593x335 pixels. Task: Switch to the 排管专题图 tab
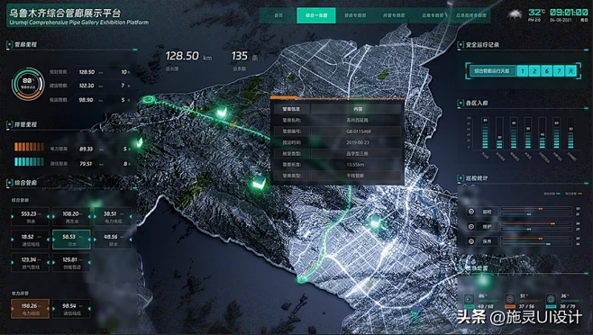[394, 15]
